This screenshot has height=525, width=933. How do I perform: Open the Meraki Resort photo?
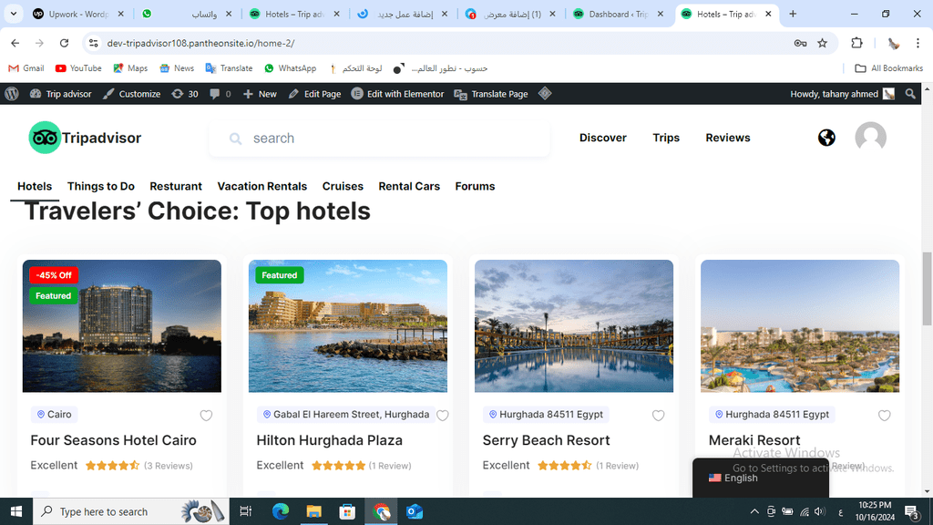(x=800, y=325)
